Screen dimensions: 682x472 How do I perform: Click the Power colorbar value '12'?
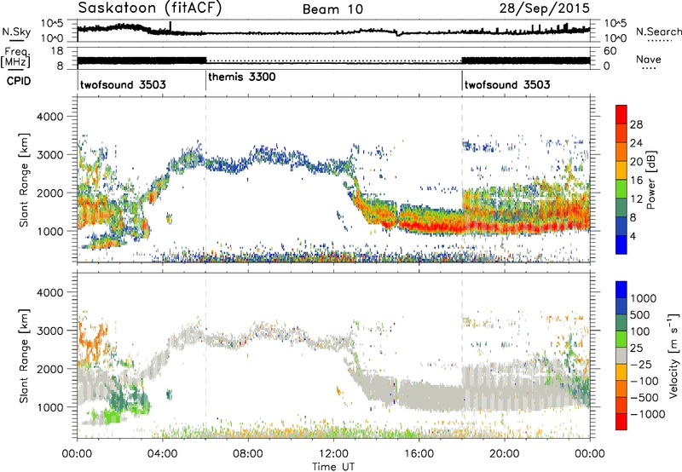[636, 199]
